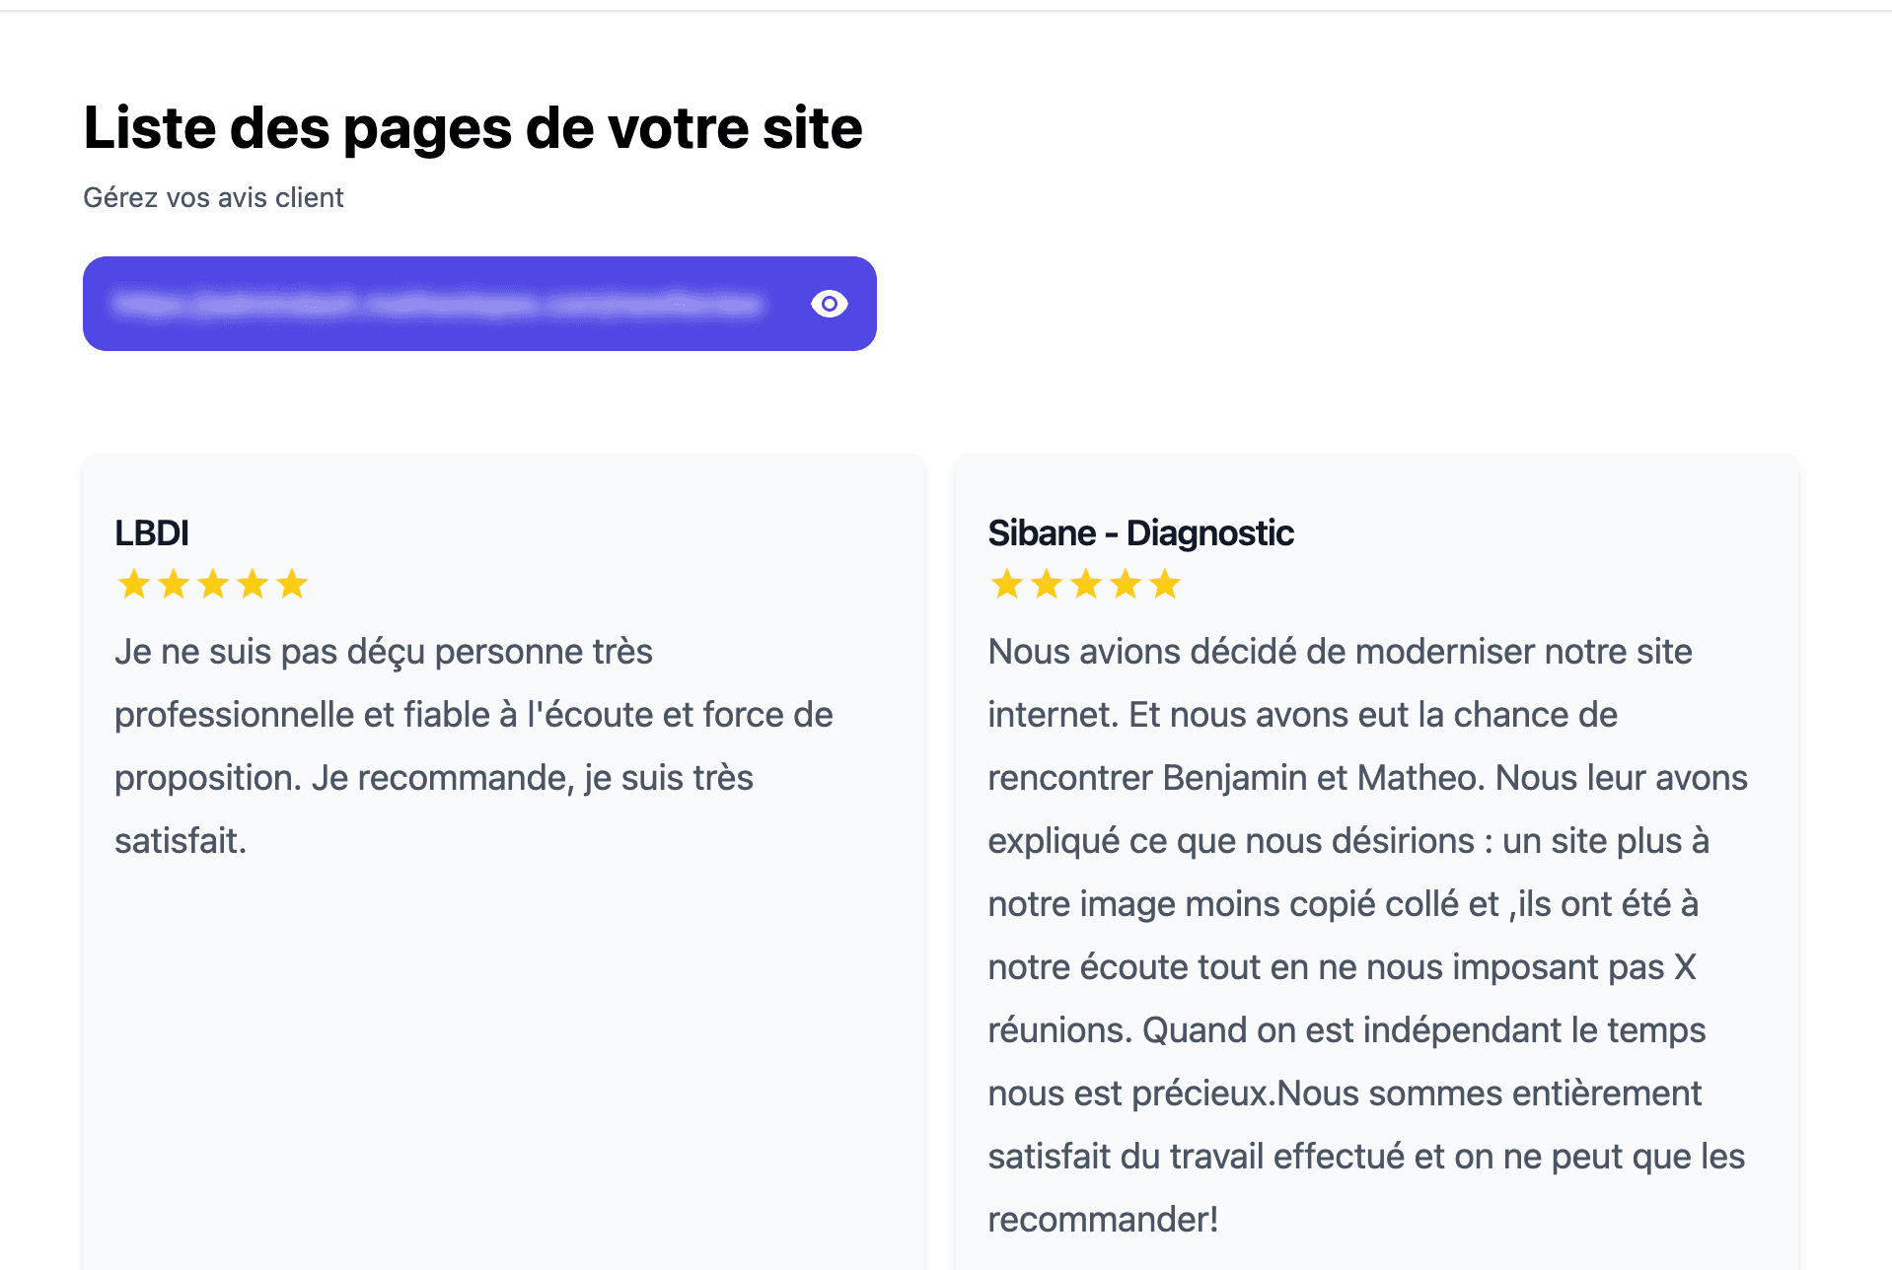Viewport: 1892px width, 1270px height.
Task: Click the Sibane review text paragraph
Action: coord(1367,936)
